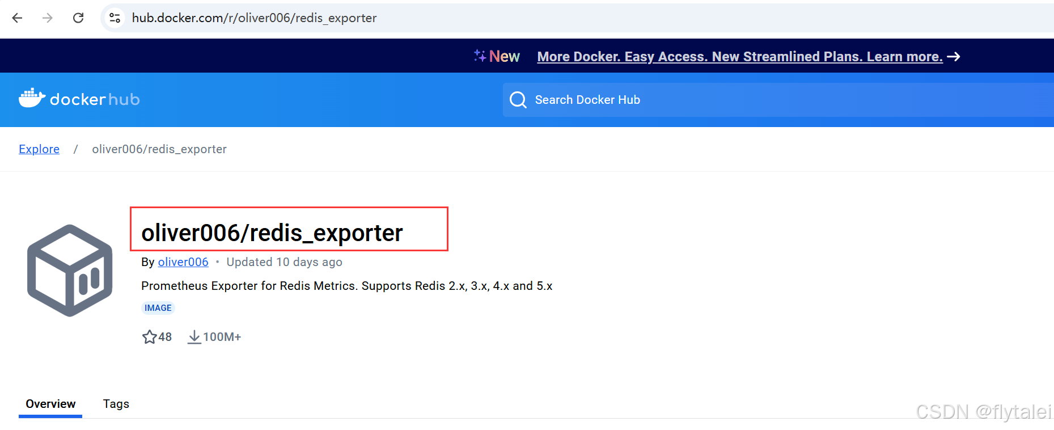Reload the page with refresh icon
Screen dimensions: 1054x430
[78, 18]
